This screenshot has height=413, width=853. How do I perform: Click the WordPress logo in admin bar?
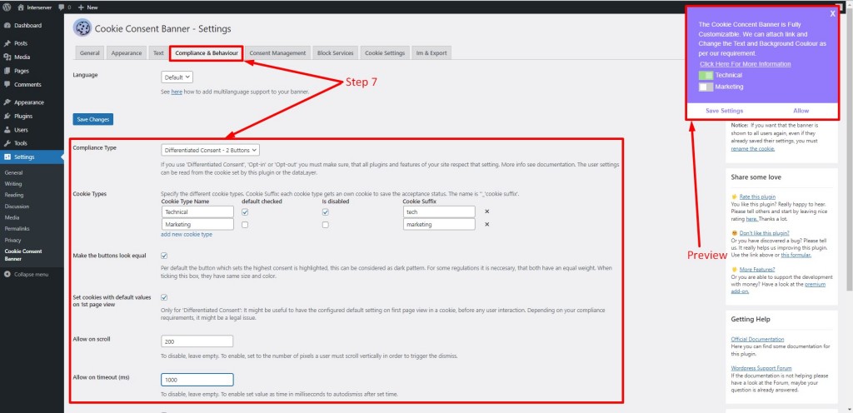tap(7, 7)
